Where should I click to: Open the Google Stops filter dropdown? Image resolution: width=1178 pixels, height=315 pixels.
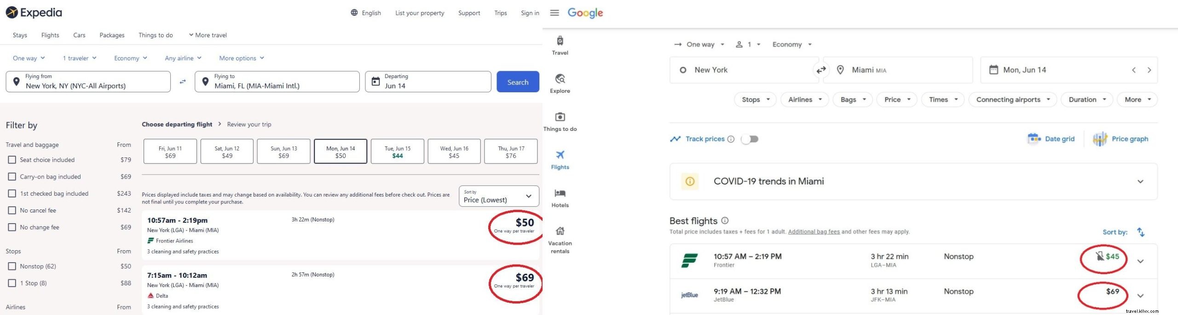point(755,100)
